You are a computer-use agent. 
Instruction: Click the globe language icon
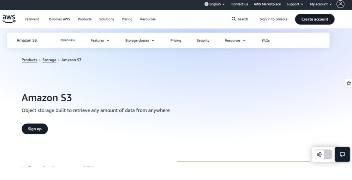point(206,4)
